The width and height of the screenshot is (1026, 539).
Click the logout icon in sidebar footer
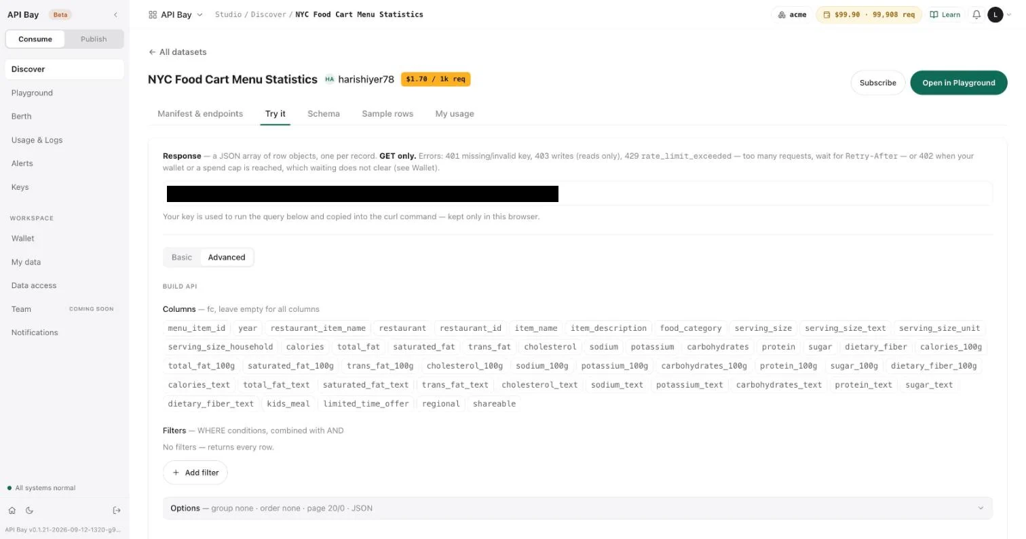click(x=117, y=511)
